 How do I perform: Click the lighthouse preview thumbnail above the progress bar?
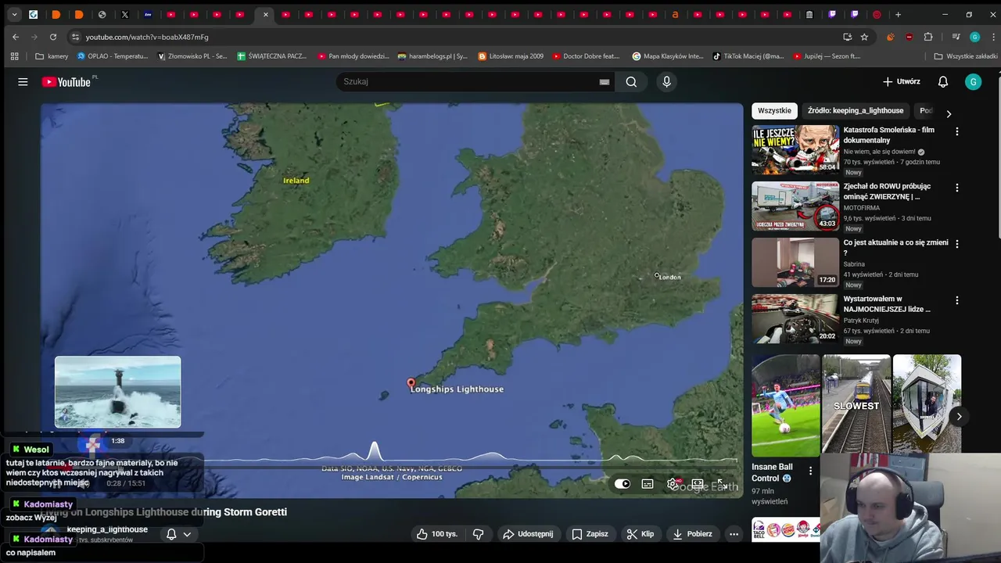(117, 392)
